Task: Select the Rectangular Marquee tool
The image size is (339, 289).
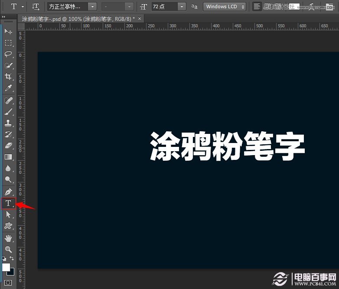Action: [8, 43]
